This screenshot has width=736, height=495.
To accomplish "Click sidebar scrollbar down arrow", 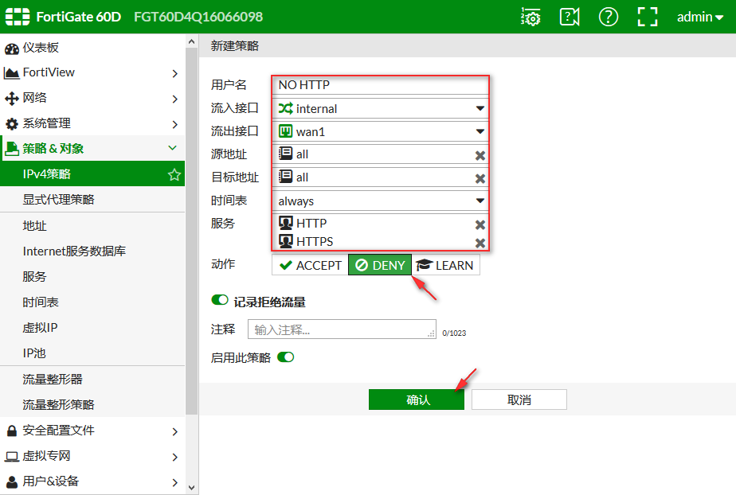I will click(x=191, y=488).
